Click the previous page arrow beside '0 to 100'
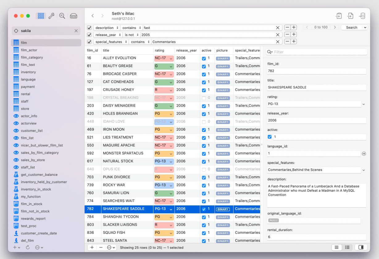 [x=307, y=27]
